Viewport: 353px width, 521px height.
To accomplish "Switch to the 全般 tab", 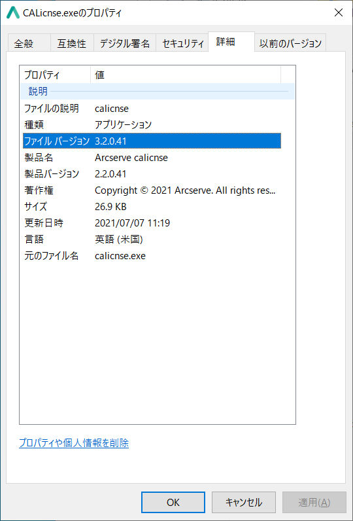I will pyautogui.click(x=29, y=43).
